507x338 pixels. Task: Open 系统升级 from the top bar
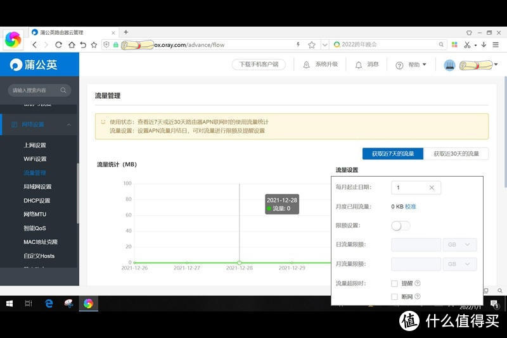pos(321,65)
